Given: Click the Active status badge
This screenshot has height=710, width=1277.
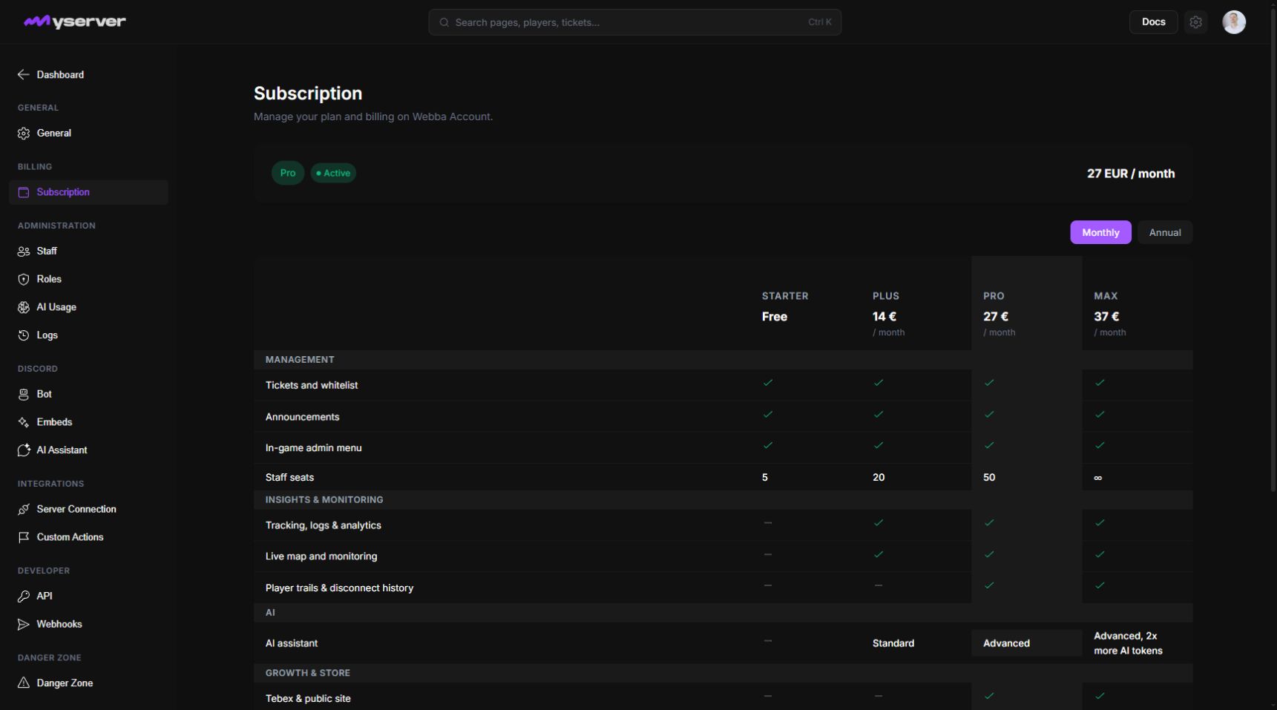Looking at the screenshot, I should tap(333, 173).
